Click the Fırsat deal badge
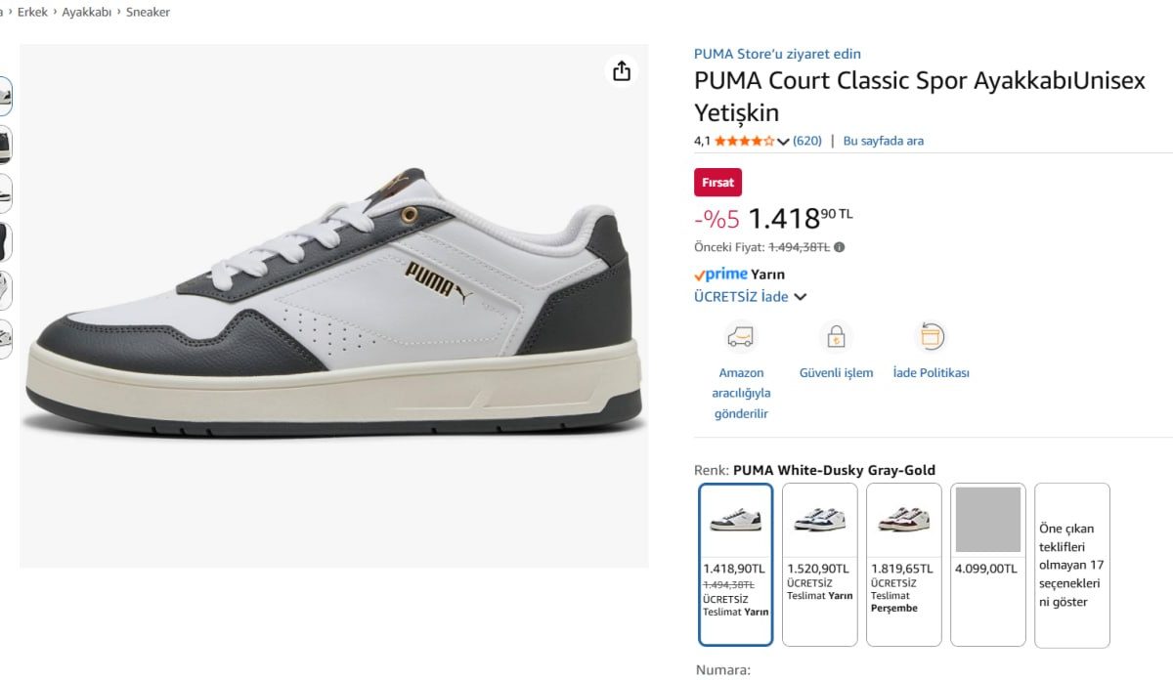Image resolution: width=1173 pixels, height=680 pixels. click(x=717, y=182)
